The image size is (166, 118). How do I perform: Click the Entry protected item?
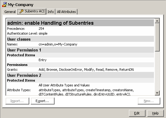[42, 60]
